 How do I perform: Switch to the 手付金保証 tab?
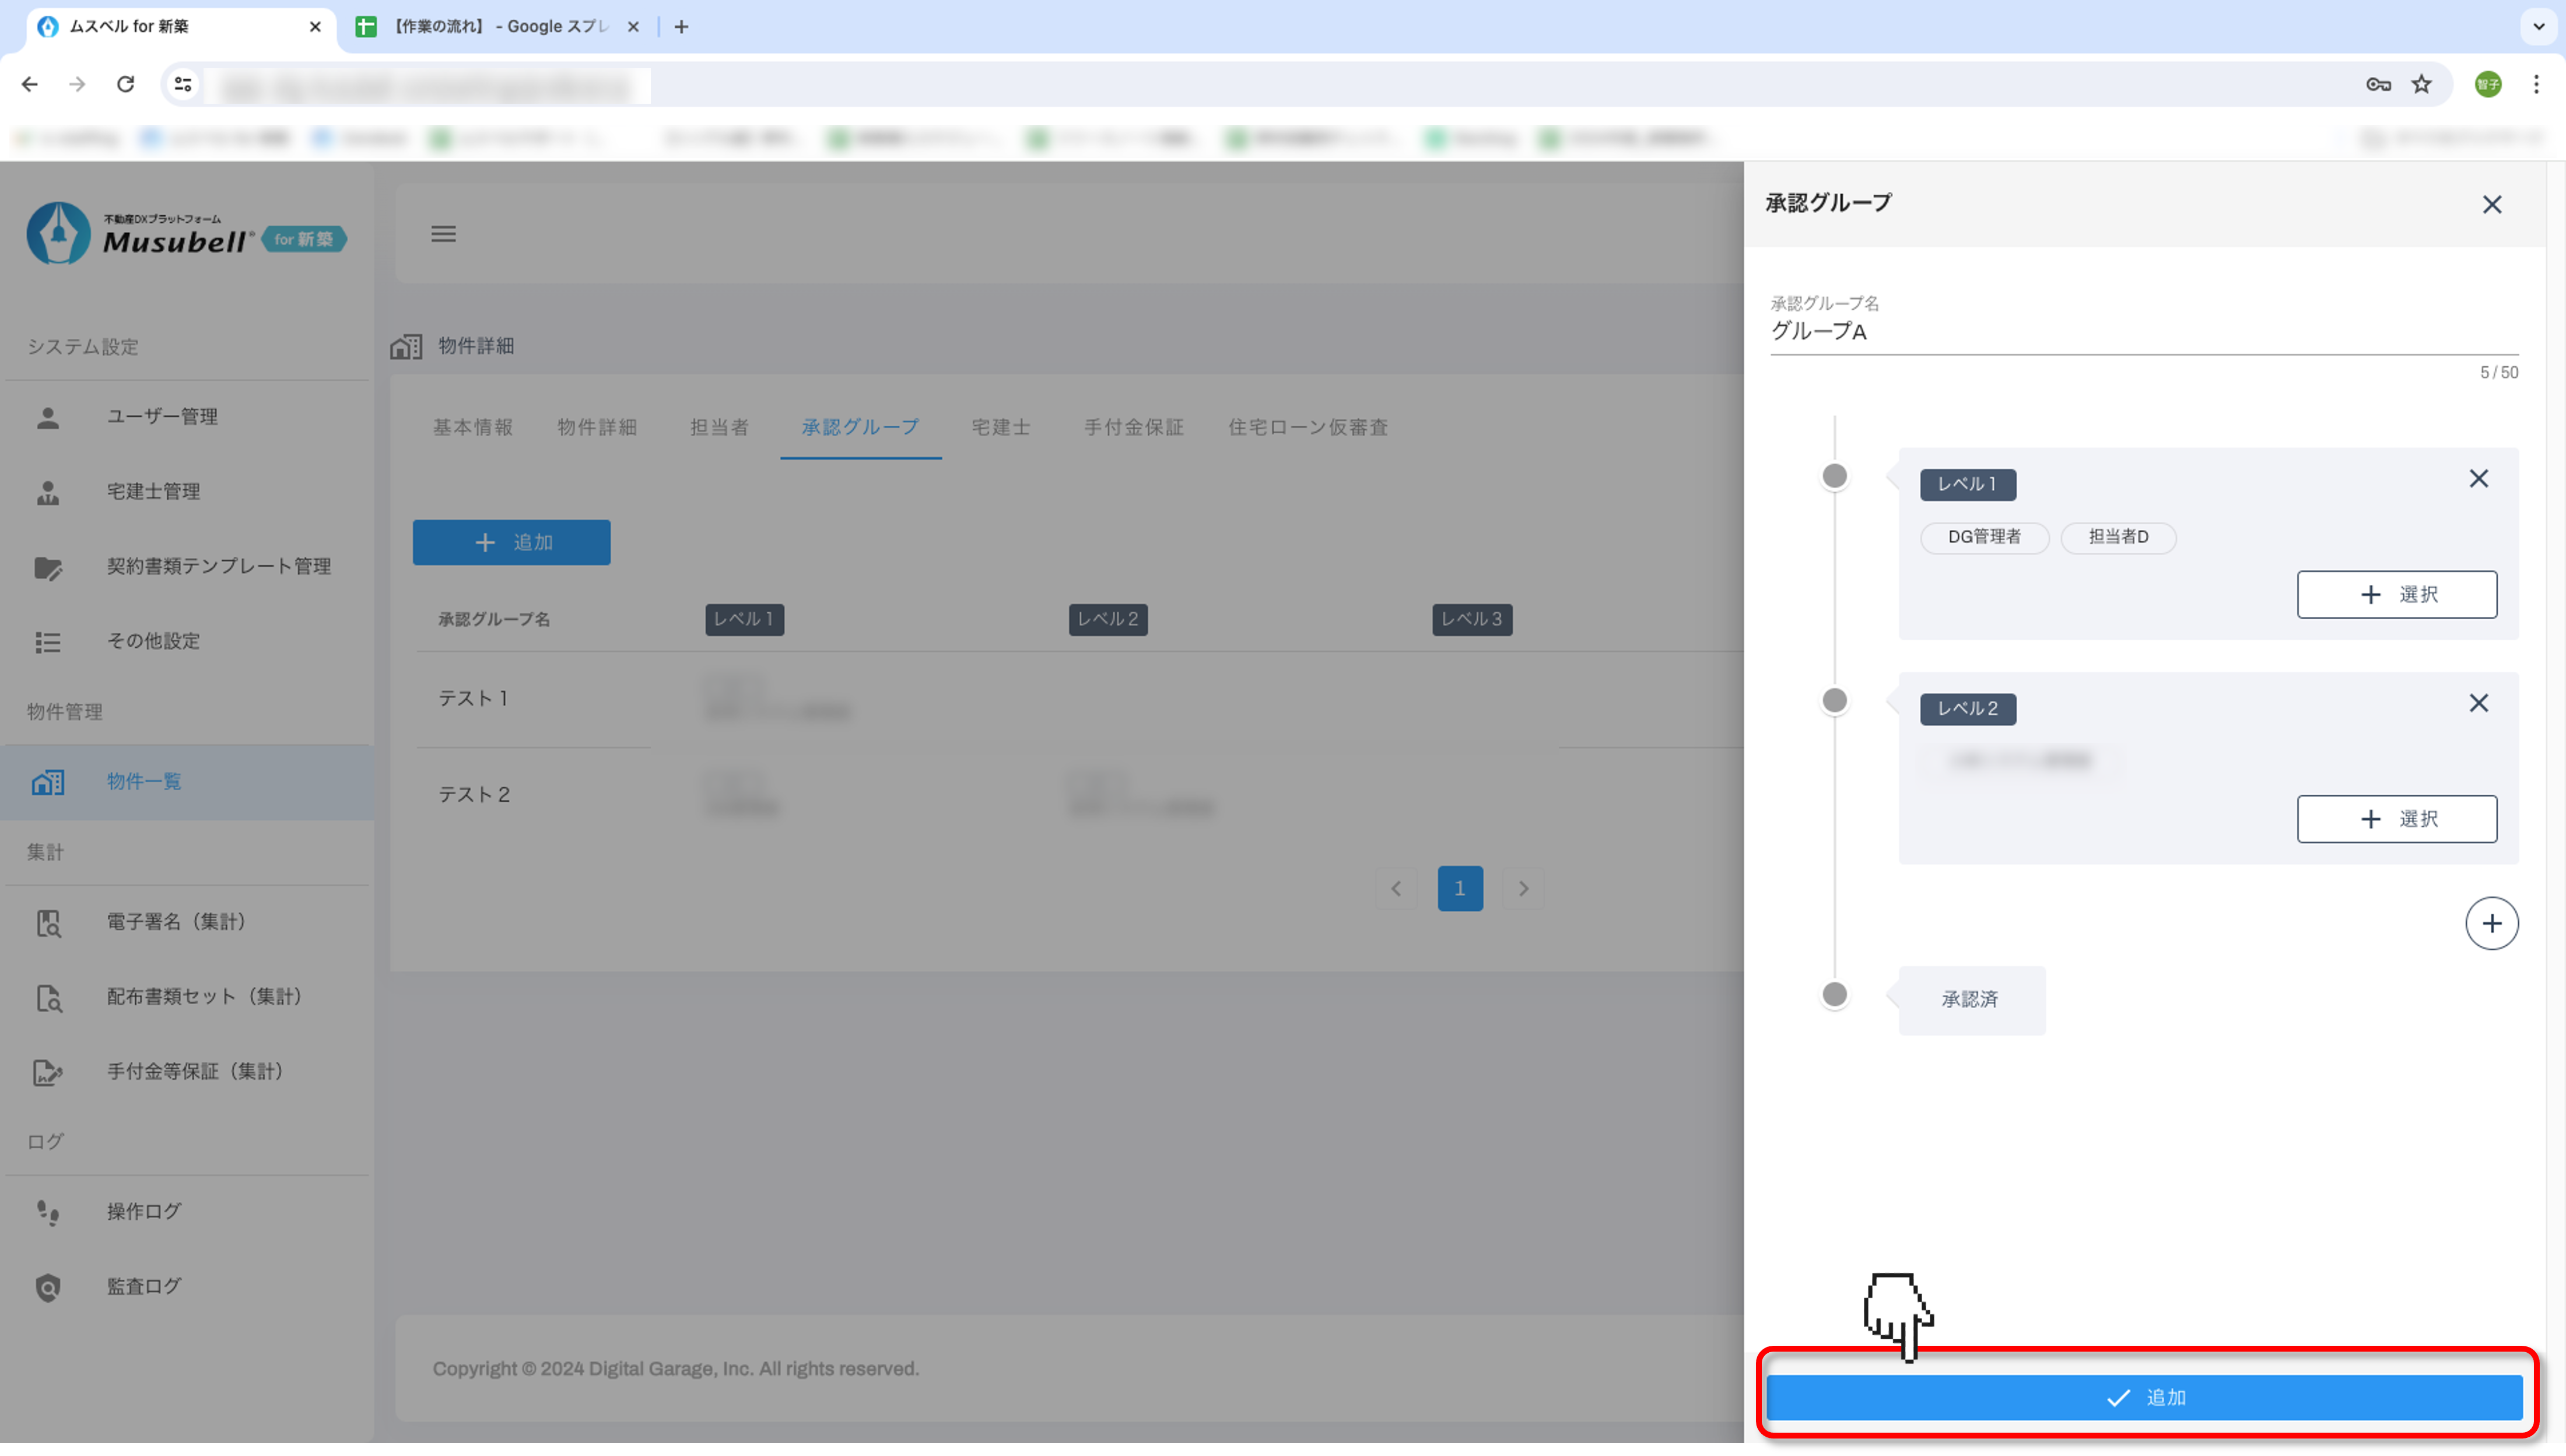[x=1133, y=428]
